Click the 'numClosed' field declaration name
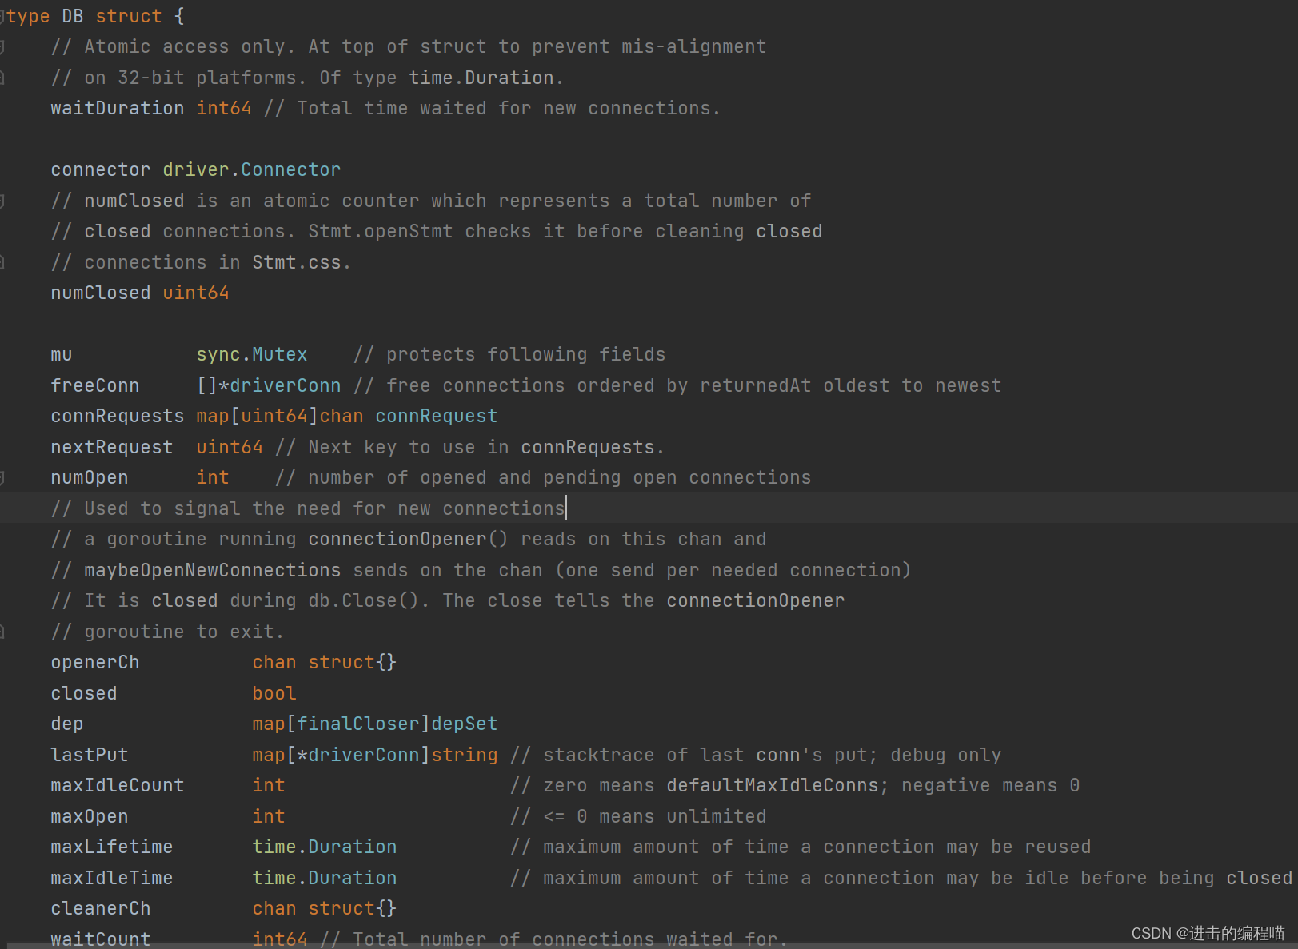Screen dimensions: 1298x949 [101, 293]
